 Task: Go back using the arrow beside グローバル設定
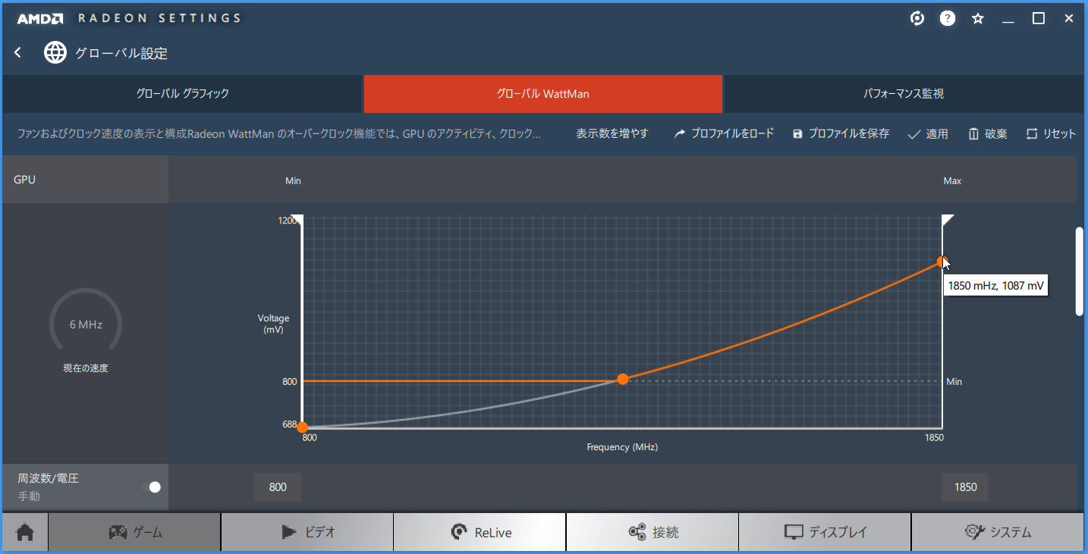(18, 52)
